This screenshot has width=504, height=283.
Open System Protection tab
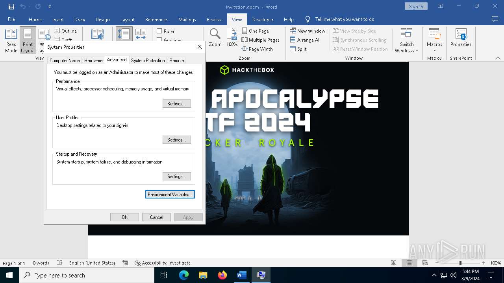click(148, 60)
